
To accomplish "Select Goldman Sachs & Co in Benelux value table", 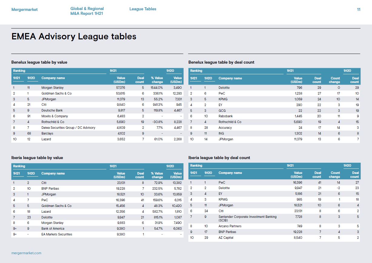I will [x=56, y=93].
